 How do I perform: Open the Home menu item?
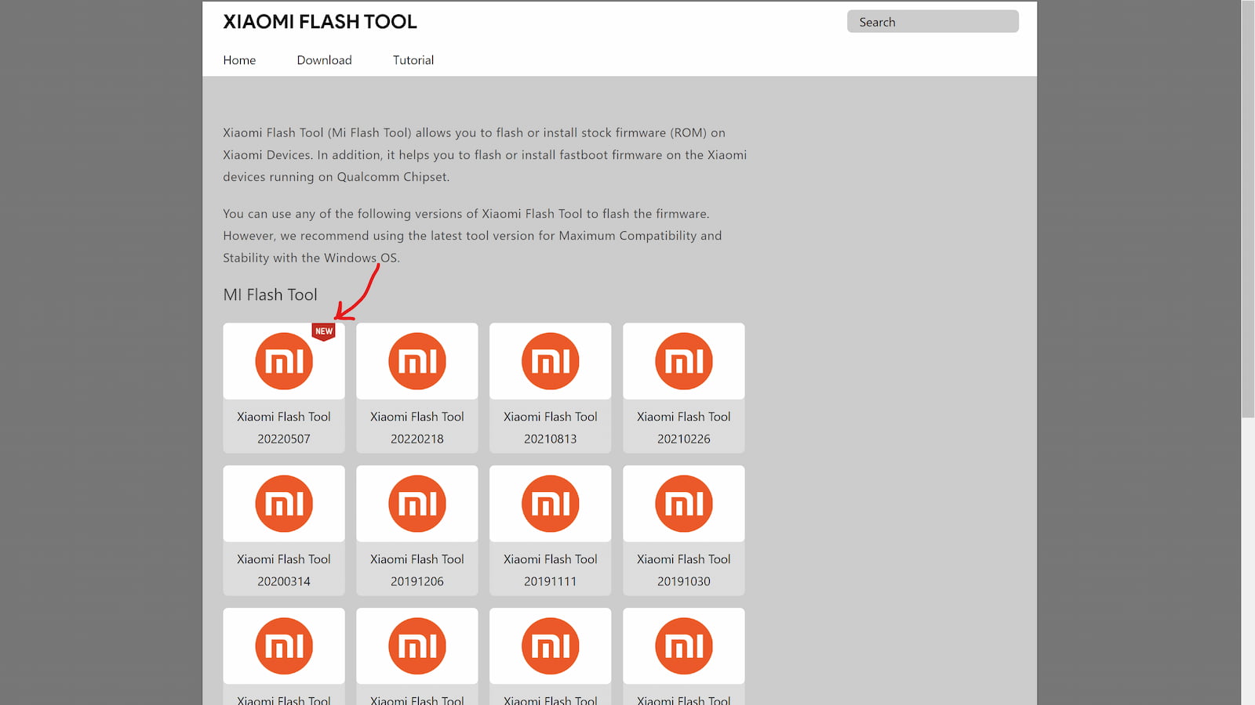239,60
